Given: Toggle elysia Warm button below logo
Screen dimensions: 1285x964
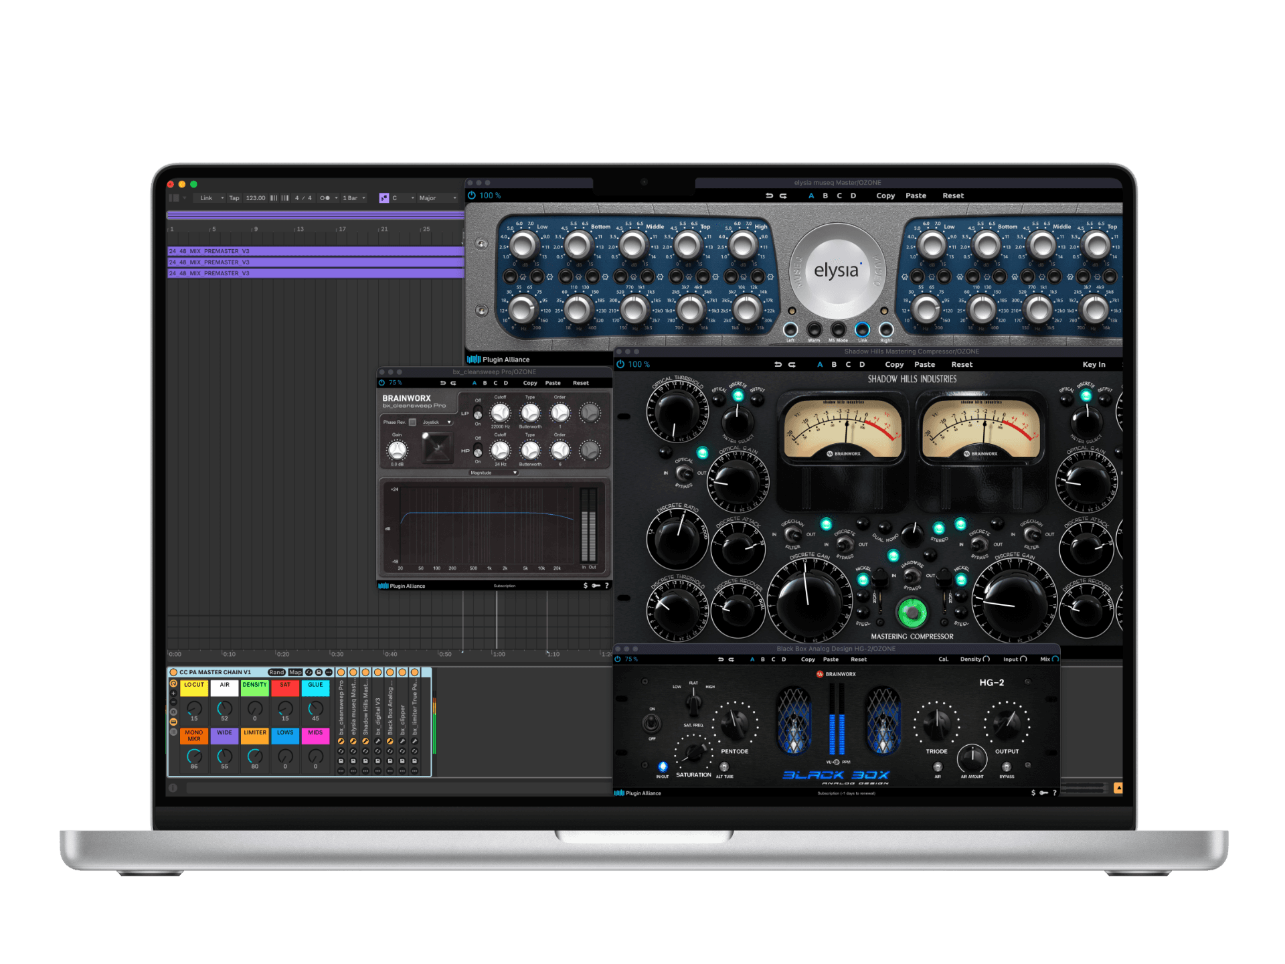Looking at the screenshot, I should click(814, 329).
